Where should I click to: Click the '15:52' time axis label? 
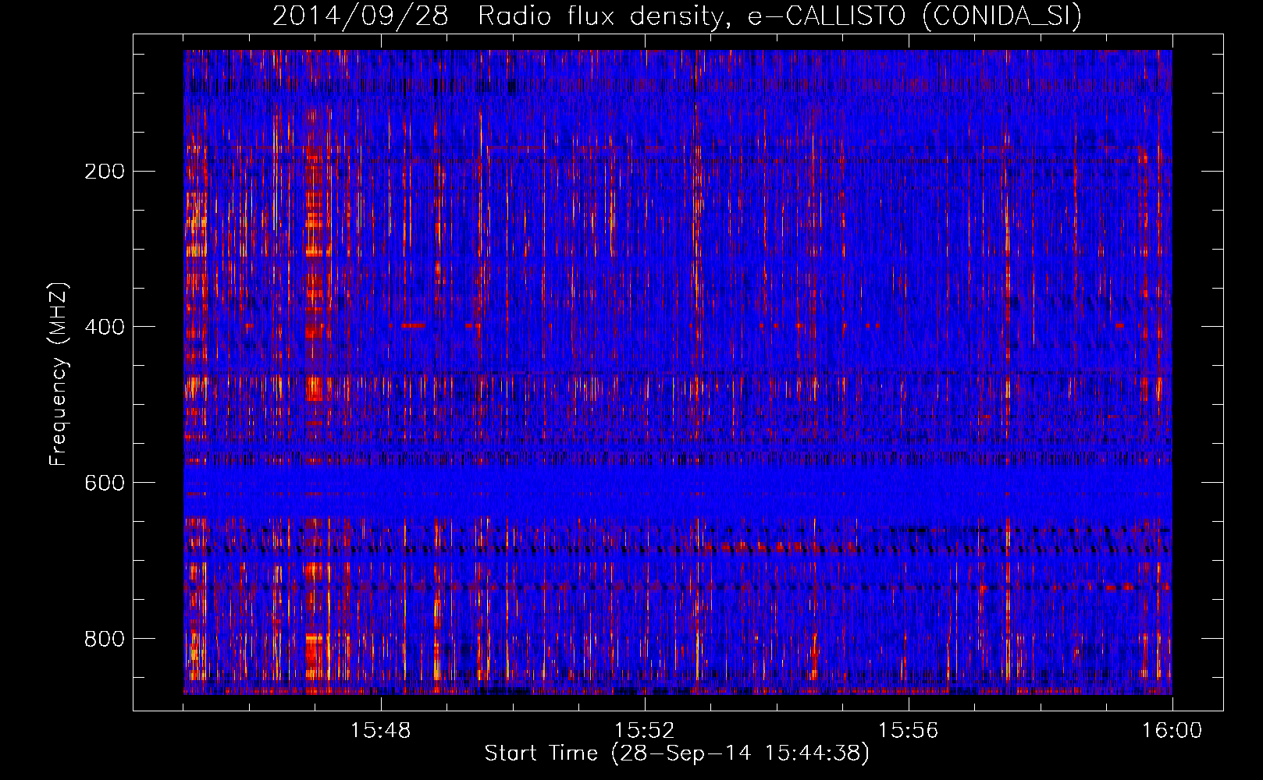[x=644, y=731]
